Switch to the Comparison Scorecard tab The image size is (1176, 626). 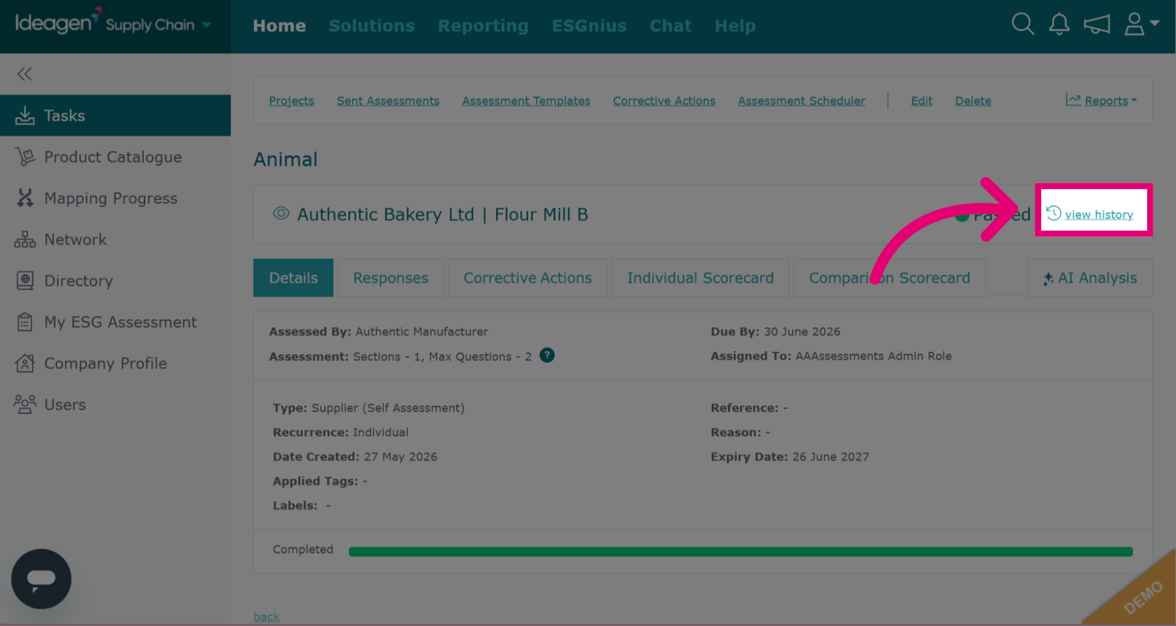click(x=889, y=278)
